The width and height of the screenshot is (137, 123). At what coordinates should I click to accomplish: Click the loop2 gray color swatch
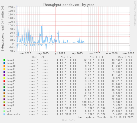(x=4, y=84)
